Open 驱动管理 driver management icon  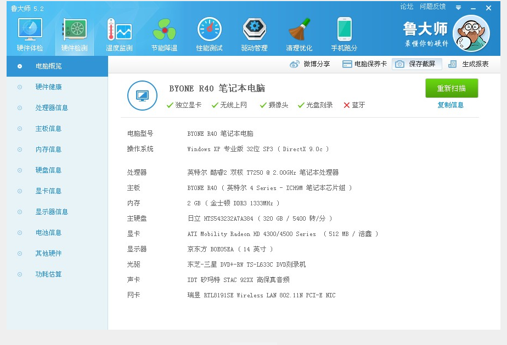(x=254, y=31)
